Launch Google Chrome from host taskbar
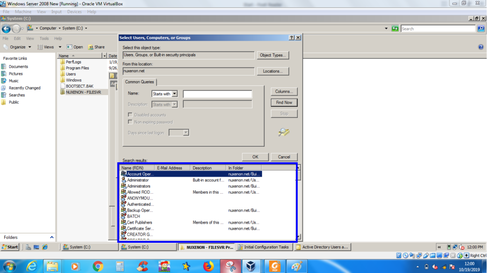 [x=98, y=266]
